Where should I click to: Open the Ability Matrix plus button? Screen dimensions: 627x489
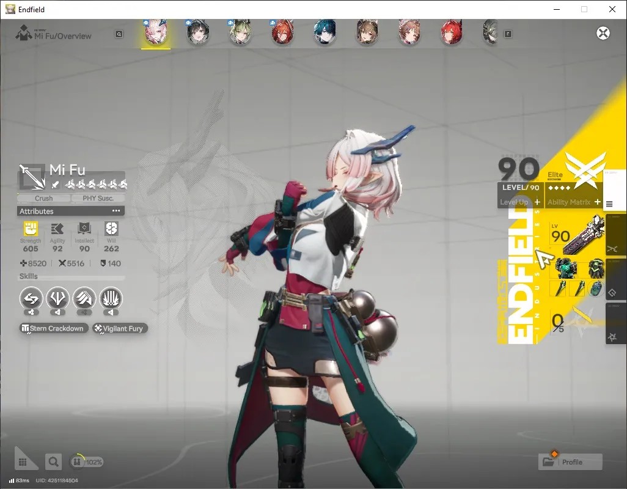click(x=598, y=202)
